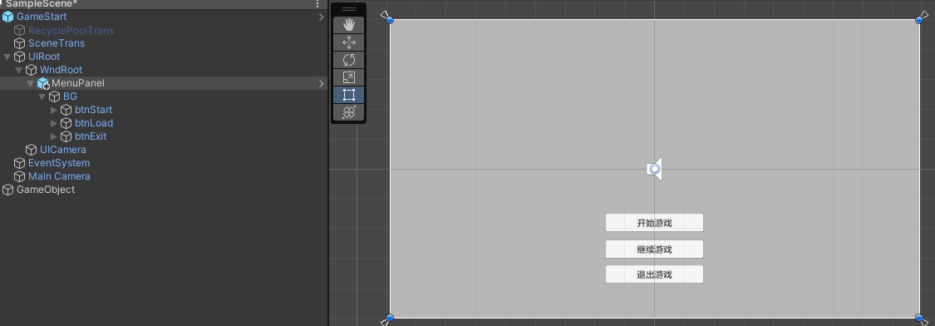Open the GameStart prefab via its arrow
The image size is (935, 326).
tap(321, 17)
